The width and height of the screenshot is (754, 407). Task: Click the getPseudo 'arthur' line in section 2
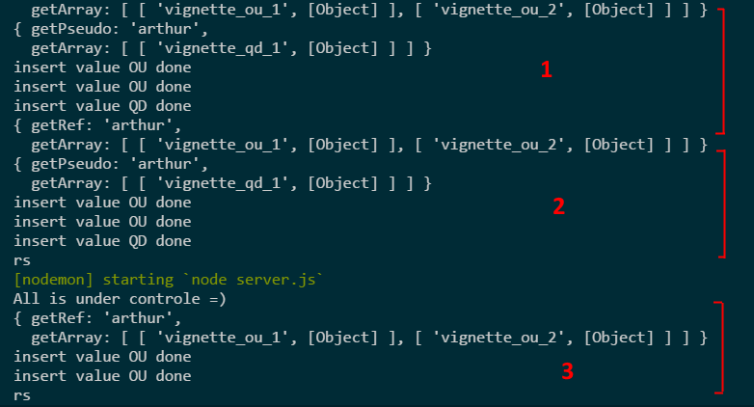tap(111, 164)
